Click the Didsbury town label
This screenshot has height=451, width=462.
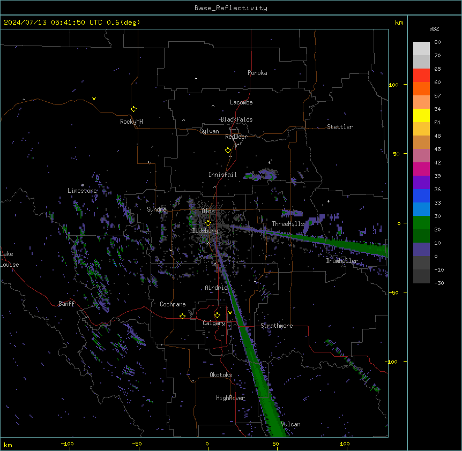205,231
